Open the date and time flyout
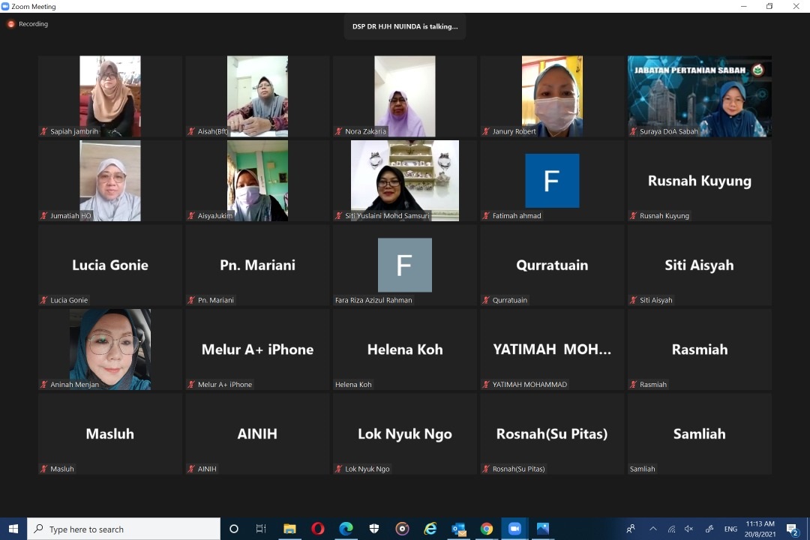The width and height of the screenshot is (810, 540). pos(760,529)
